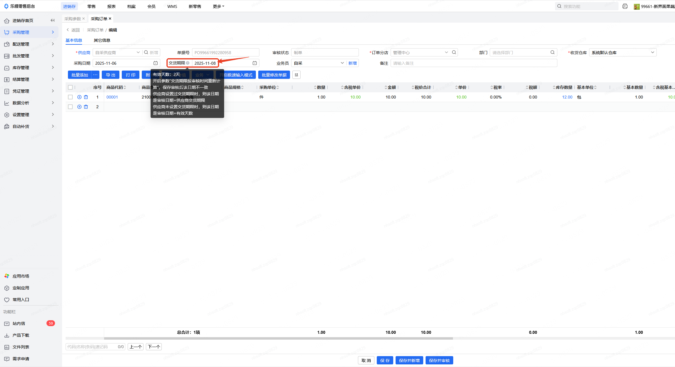
Task: Open the 报表 top menu
Action: [111, 6]
